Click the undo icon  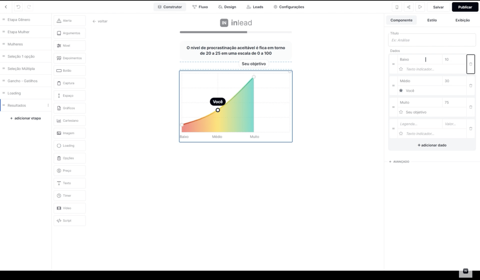click(x=18, y=7)
